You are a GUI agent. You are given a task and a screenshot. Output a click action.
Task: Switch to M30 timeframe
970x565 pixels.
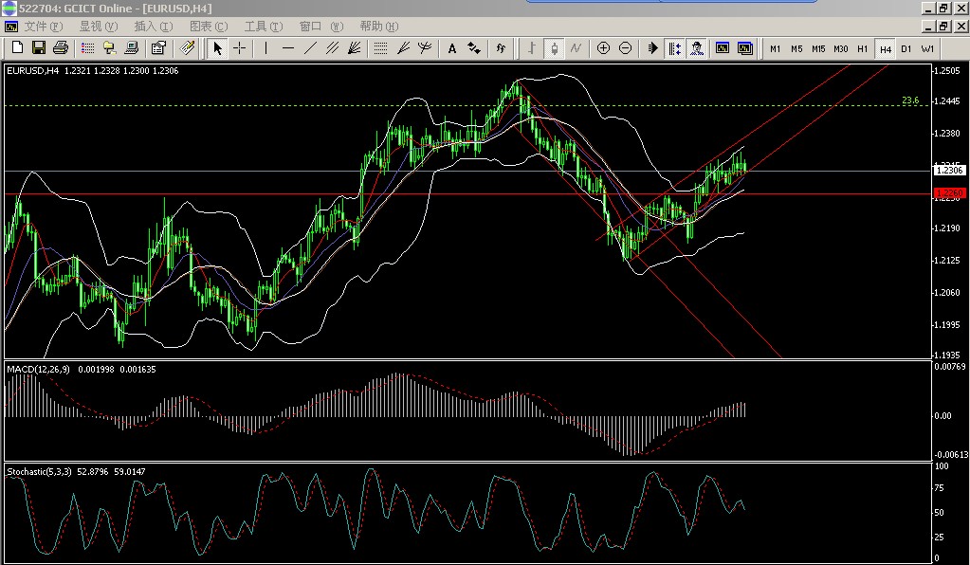[x=841, y=49]
